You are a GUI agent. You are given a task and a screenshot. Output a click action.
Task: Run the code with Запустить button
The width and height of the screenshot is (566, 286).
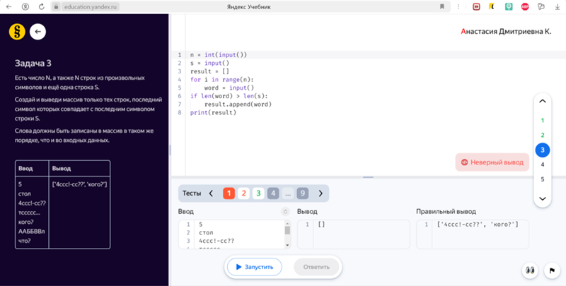point(254,267)
